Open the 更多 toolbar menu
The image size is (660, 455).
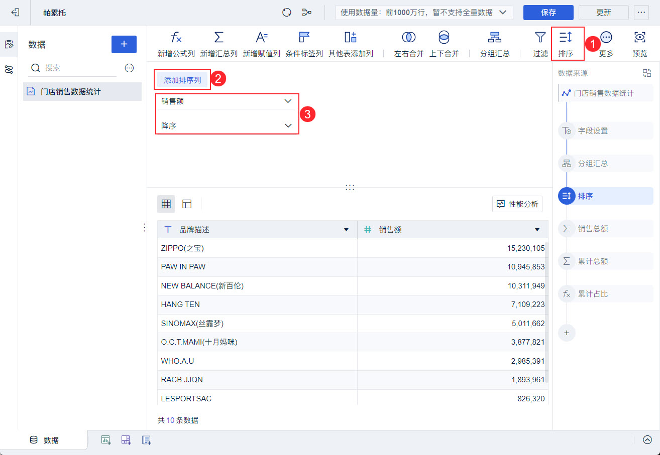(606, 44)
